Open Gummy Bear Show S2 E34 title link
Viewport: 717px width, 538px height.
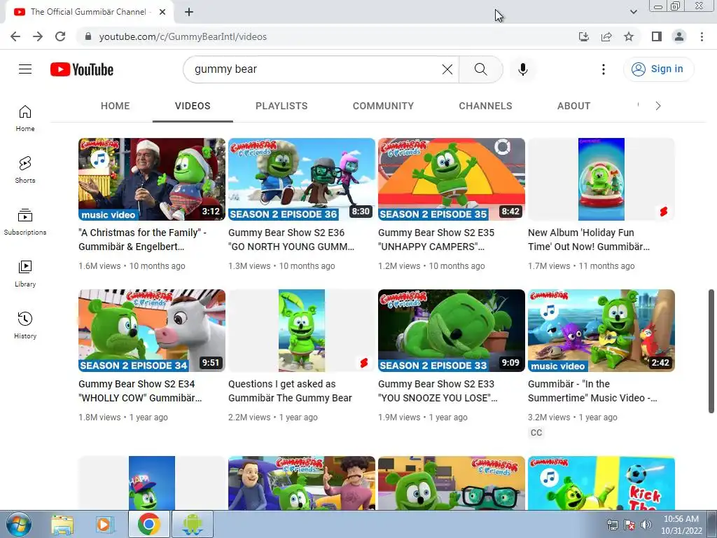(140, 391)
